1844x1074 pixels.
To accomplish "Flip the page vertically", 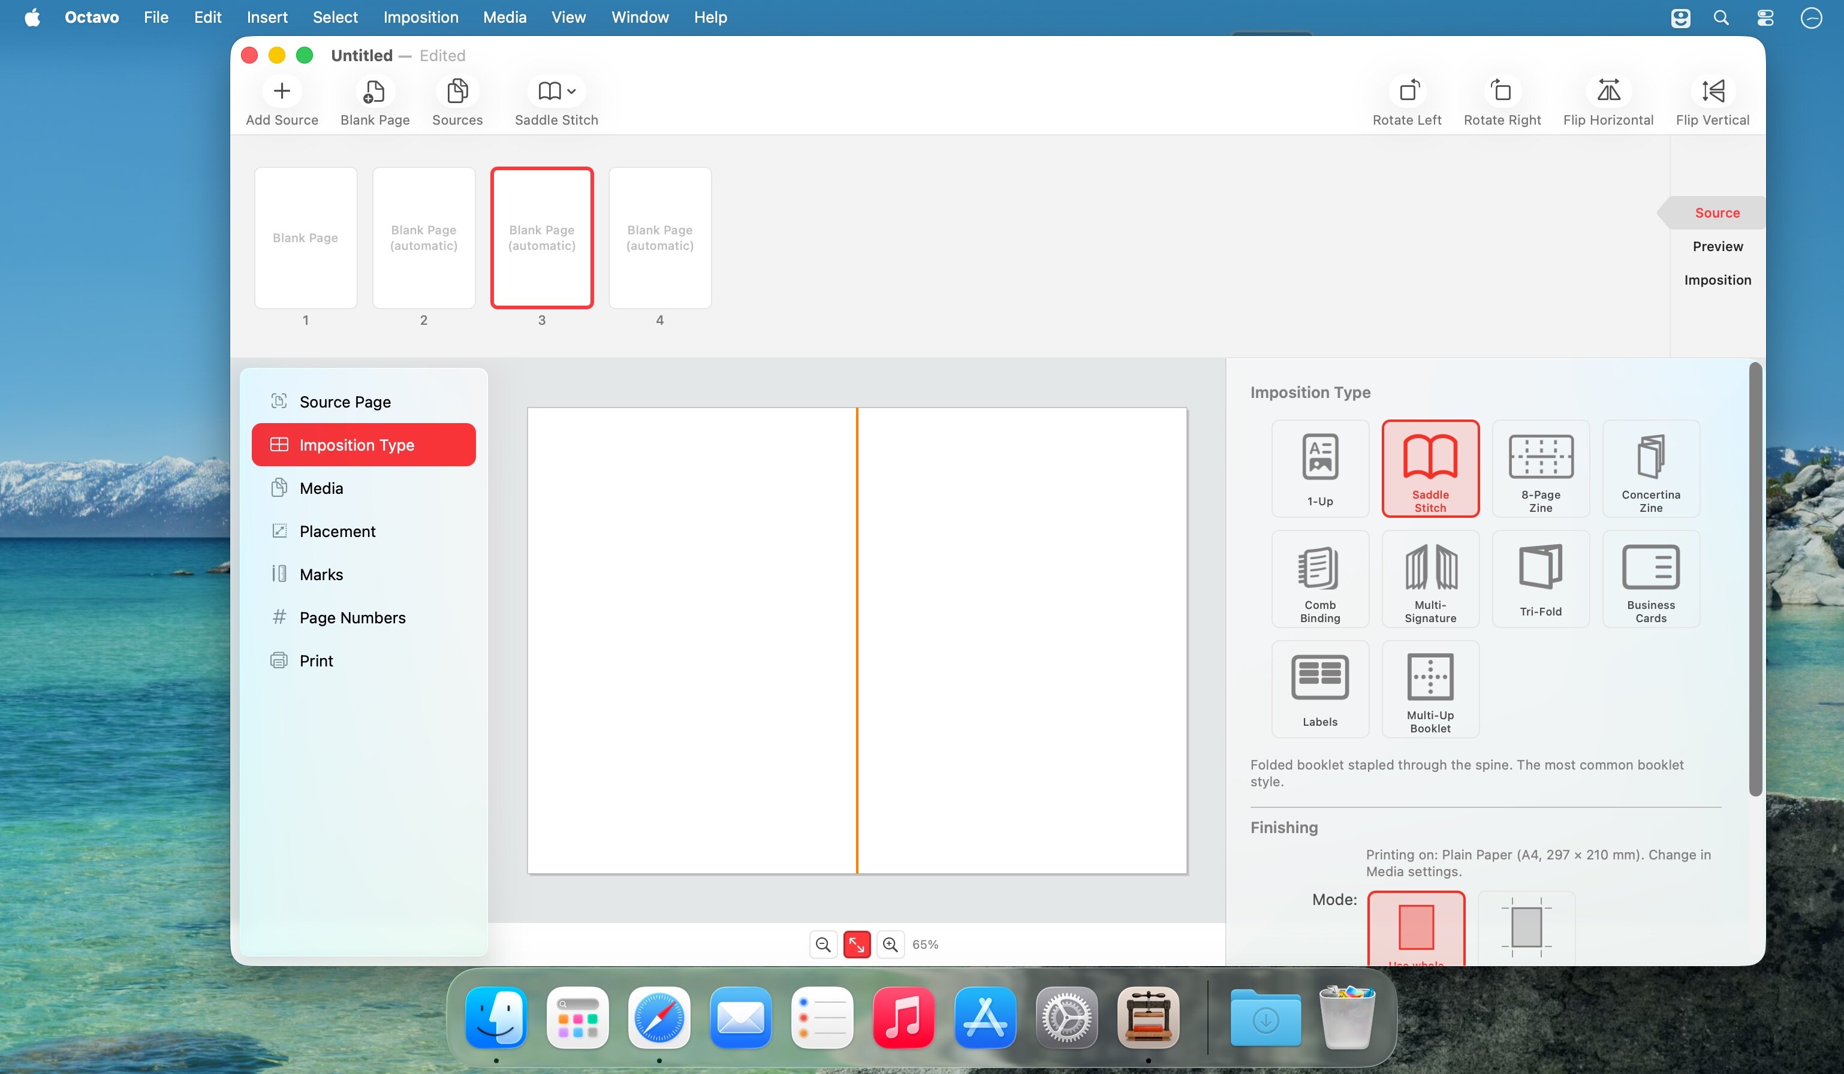I will tap(1712, 92).
